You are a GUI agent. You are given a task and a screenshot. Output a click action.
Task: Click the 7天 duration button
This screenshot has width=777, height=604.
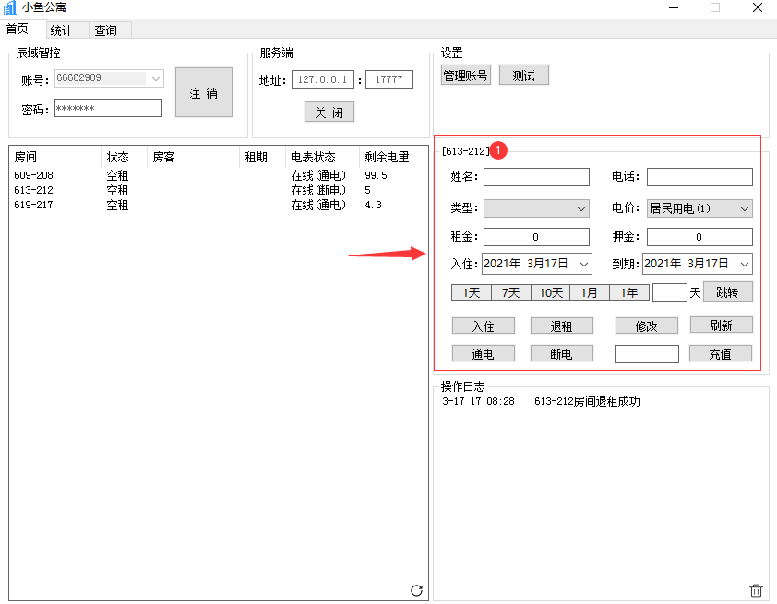[x=511, y=292]
